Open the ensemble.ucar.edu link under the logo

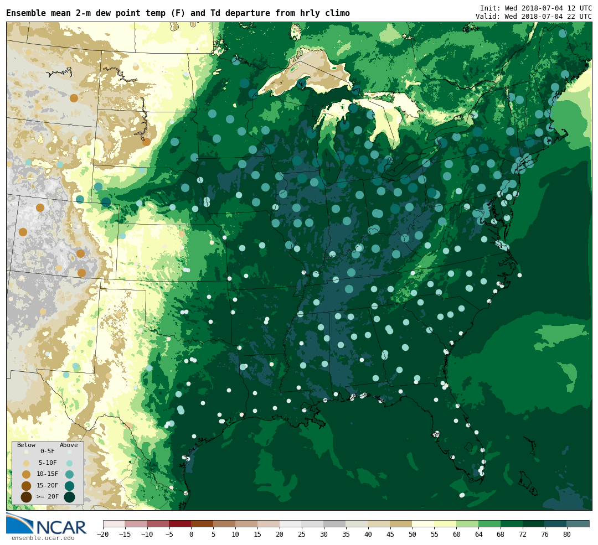tap(43, 538)
